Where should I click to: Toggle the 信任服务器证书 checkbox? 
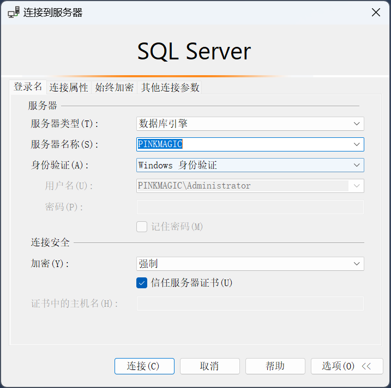(142, 283)
